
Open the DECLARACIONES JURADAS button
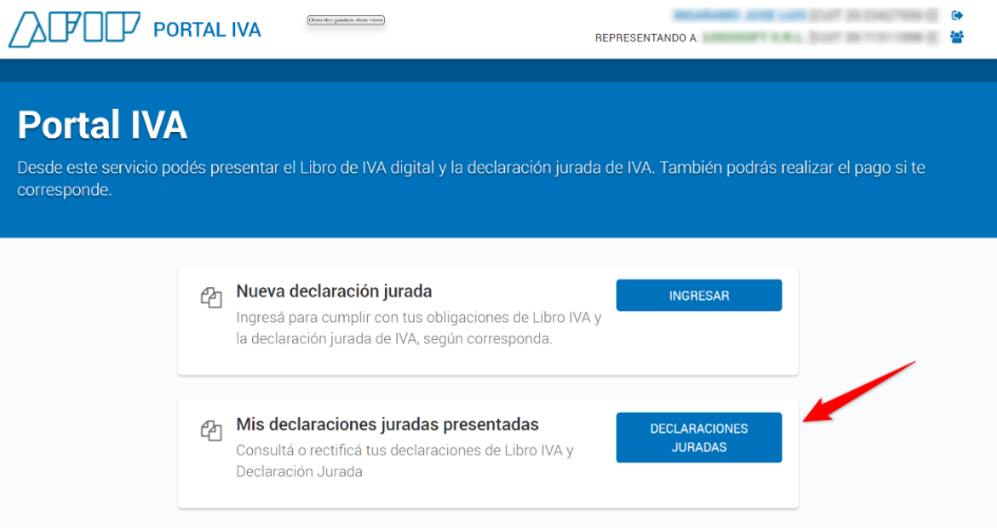(698, 438)
